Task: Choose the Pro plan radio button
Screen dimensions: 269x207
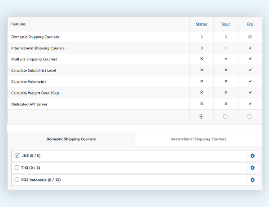Action: pyautogui.click(x=250, y=116)
